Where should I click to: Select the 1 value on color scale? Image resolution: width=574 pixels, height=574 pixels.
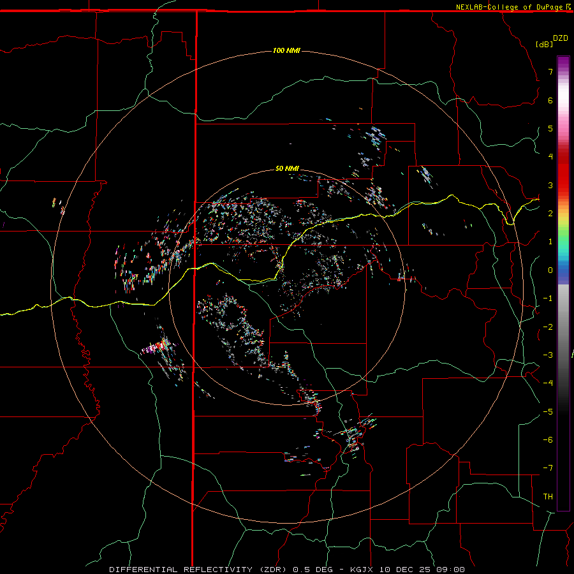pyautogui.click(x=550, y=242)
